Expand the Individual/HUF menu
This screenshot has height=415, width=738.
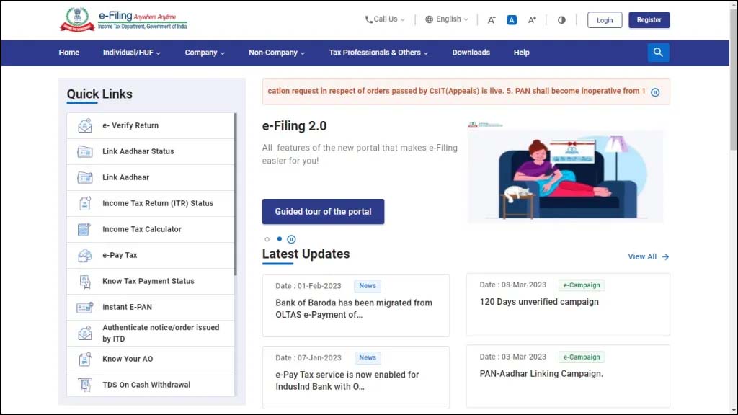click(x=132, y=53)
